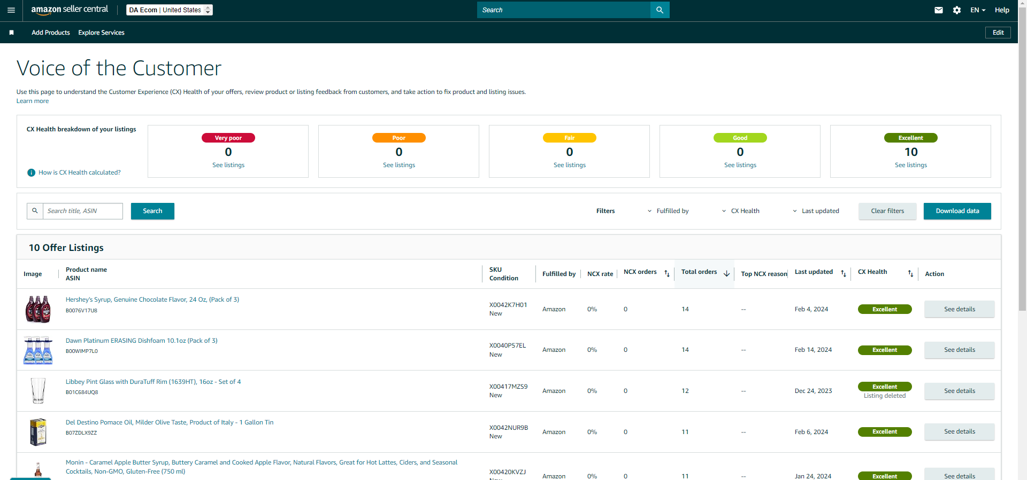
Task: Open Hershey's Syrup product name link
Action: [x=152, y=300]
